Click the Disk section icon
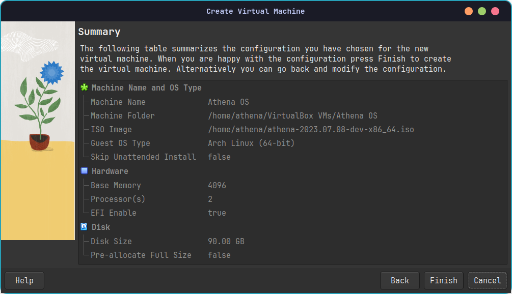Viewport: 512px width, 294px height. (x=84, y=227)
